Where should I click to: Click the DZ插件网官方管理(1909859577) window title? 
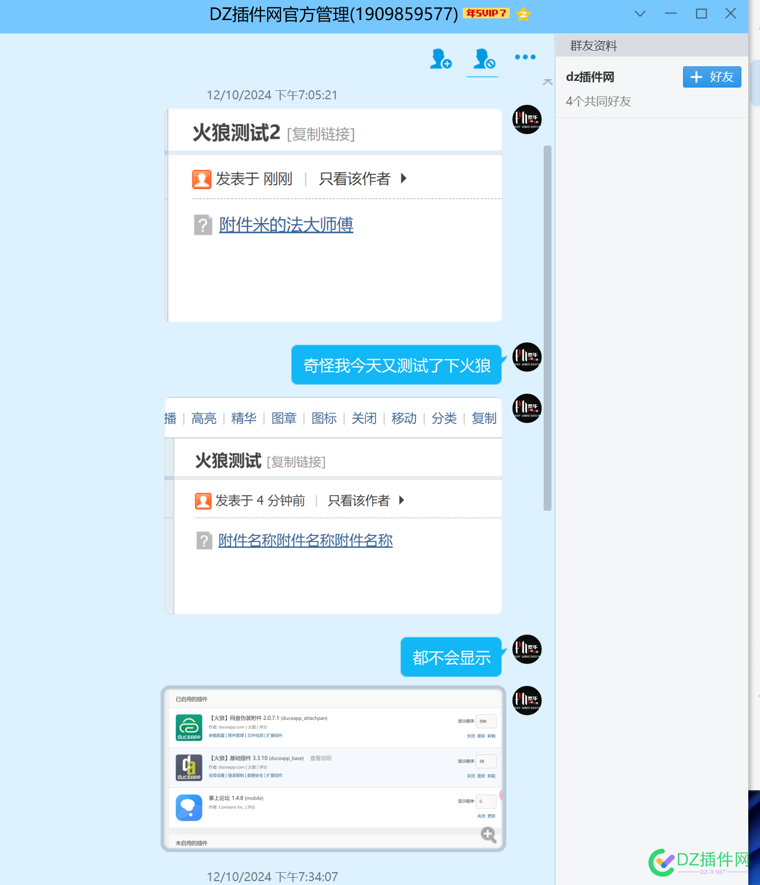tap(333, 14)
